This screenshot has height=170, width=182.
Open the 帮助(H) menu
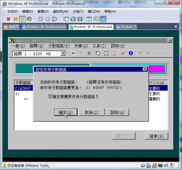pos(110,12)
